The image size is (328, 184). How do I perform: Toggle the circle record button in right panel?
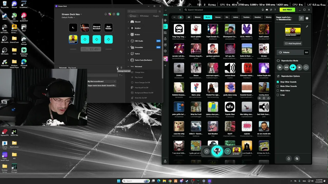[307, 18]
